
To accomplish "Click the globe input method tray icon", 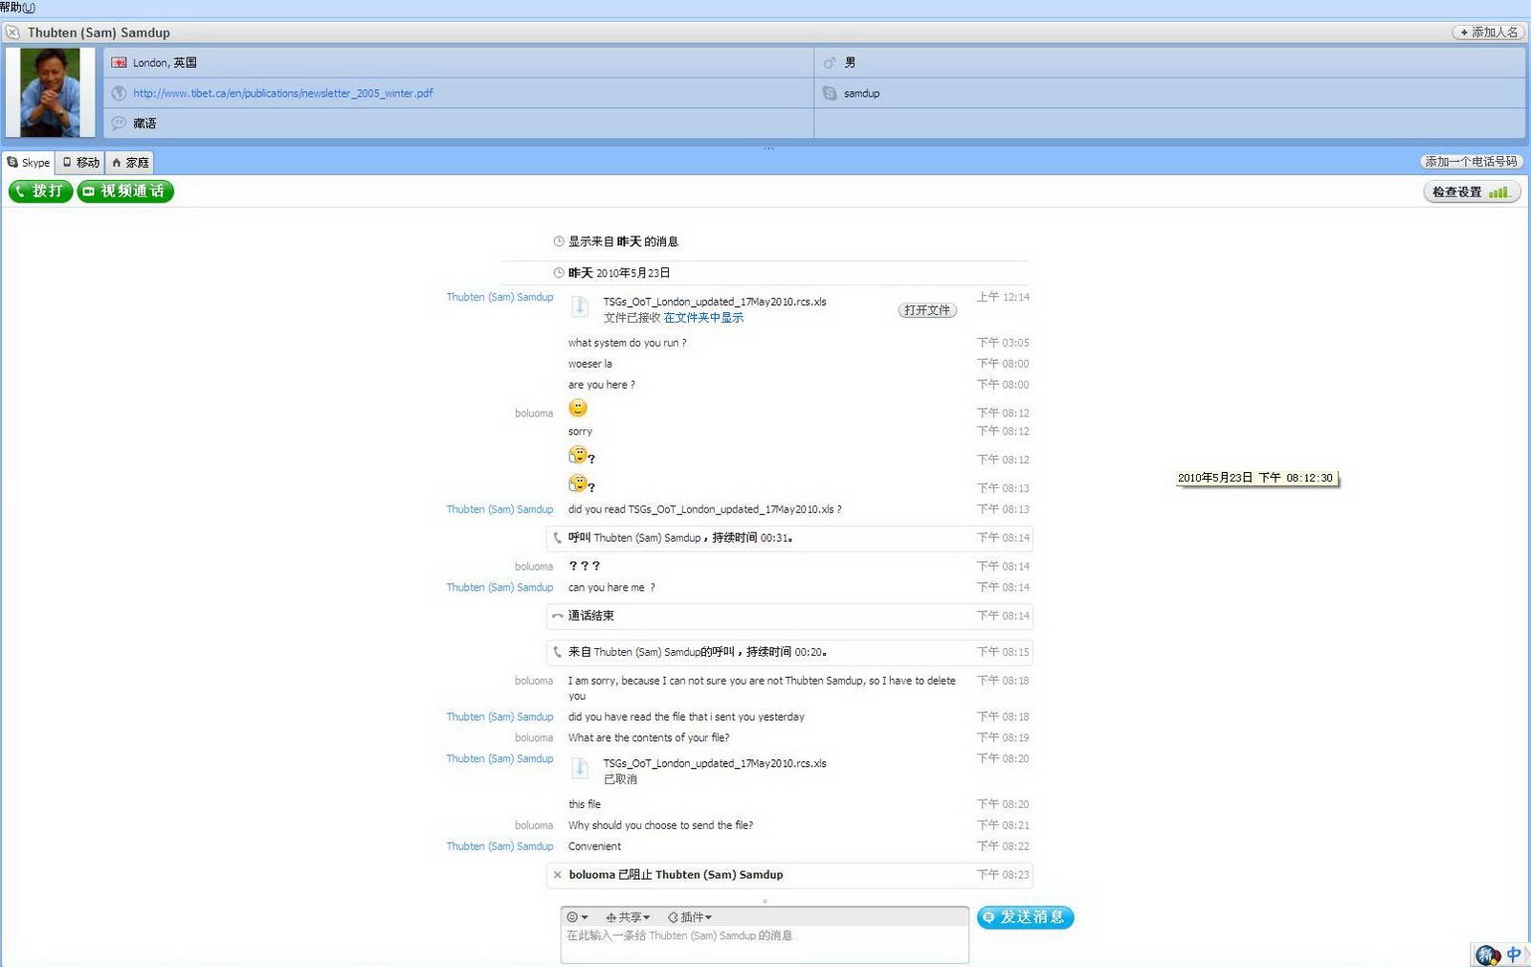I will click(1488, 955).
